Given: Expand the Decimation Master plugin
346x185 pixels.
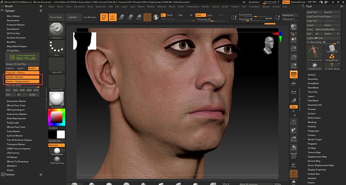Looking at the screenshot, I should click(x=17, y=101).
